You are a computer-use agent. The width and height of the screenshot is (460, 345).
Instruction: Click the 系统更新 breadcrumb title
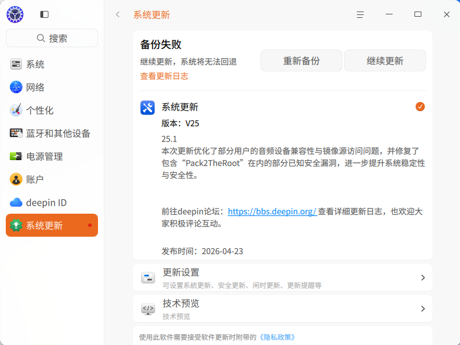pyautogui.click(x=152, y=14)
